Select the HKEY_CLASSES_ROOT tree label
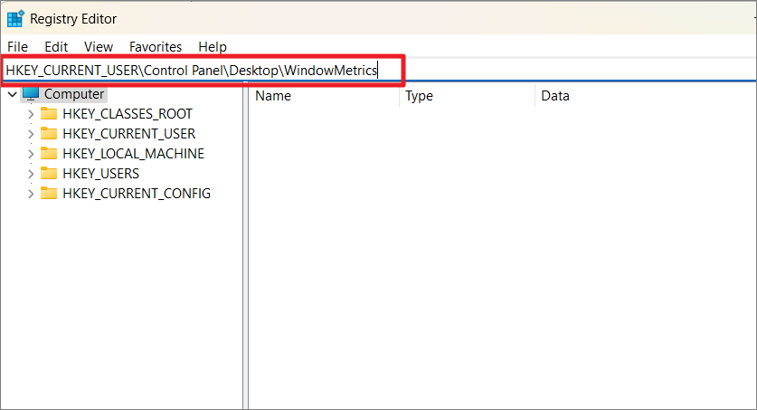Image resolution: width=757 pixels, height=410 pixels. coord(128,114)
